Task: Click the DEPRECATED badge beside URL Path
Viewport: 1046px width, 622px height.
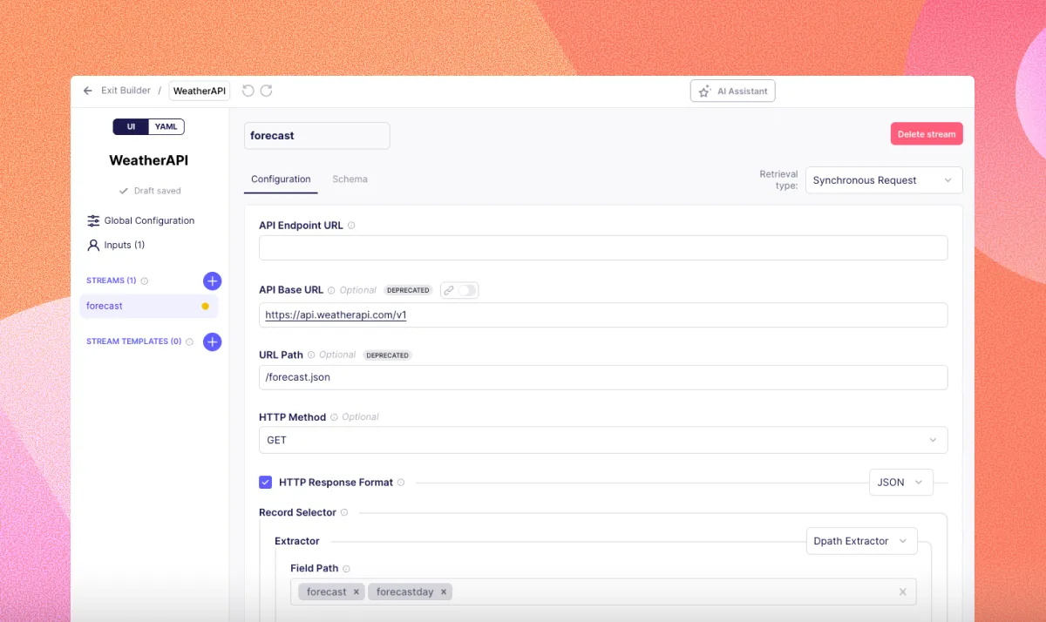Action: (388, 355)
